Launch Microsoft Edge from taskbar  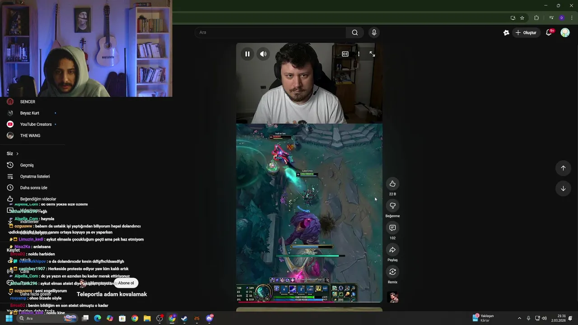point(98,318)
